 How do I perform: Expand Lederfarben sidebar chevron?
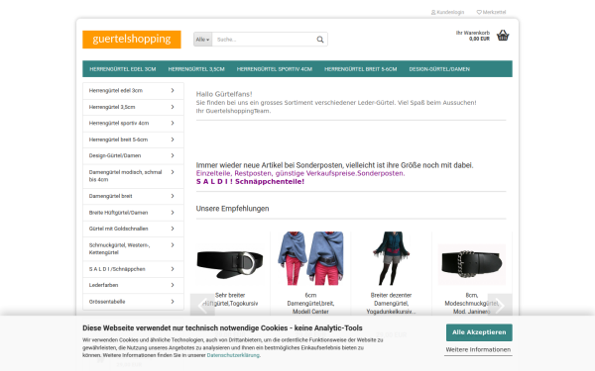tap(173, 285)
